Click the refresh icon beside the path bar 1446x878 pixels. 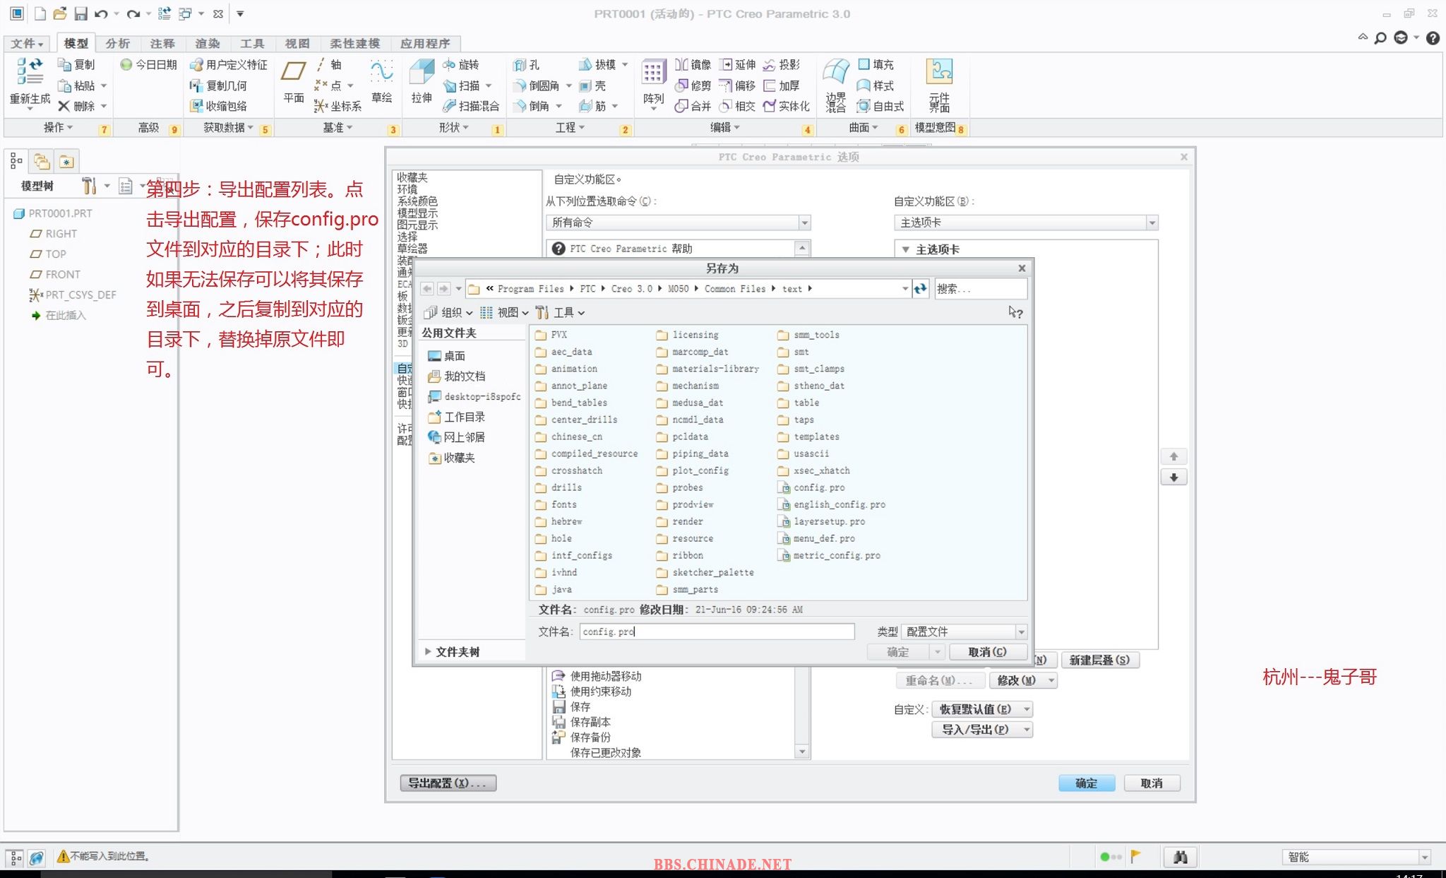[x=920, y=288]
